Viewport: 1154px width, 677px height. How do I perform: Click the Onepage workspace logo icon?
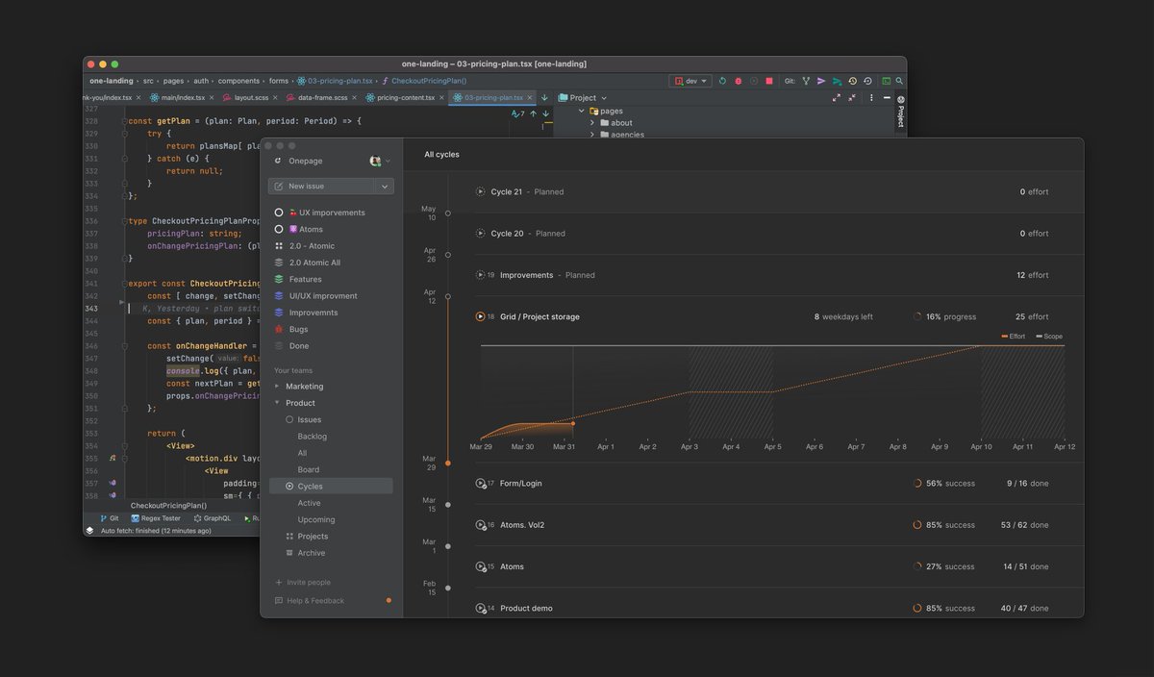coord(279,162)
